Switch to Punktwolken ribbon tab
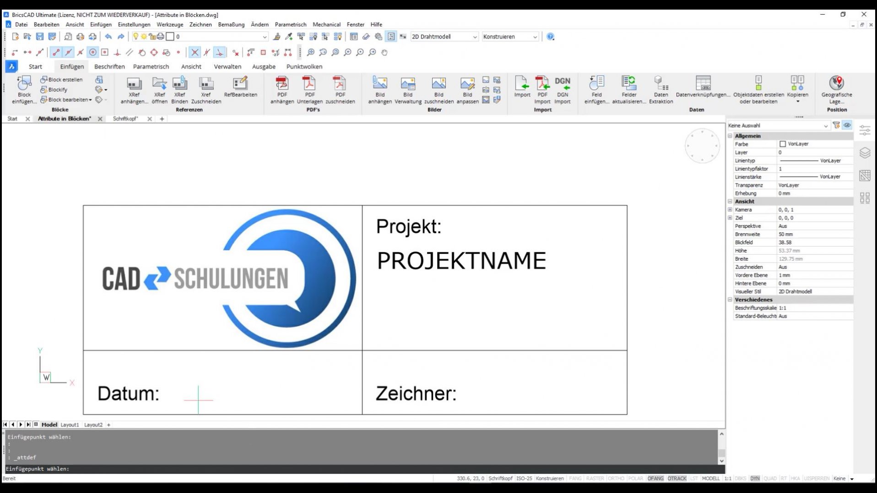The image size is (877, 493). [304, 66]
